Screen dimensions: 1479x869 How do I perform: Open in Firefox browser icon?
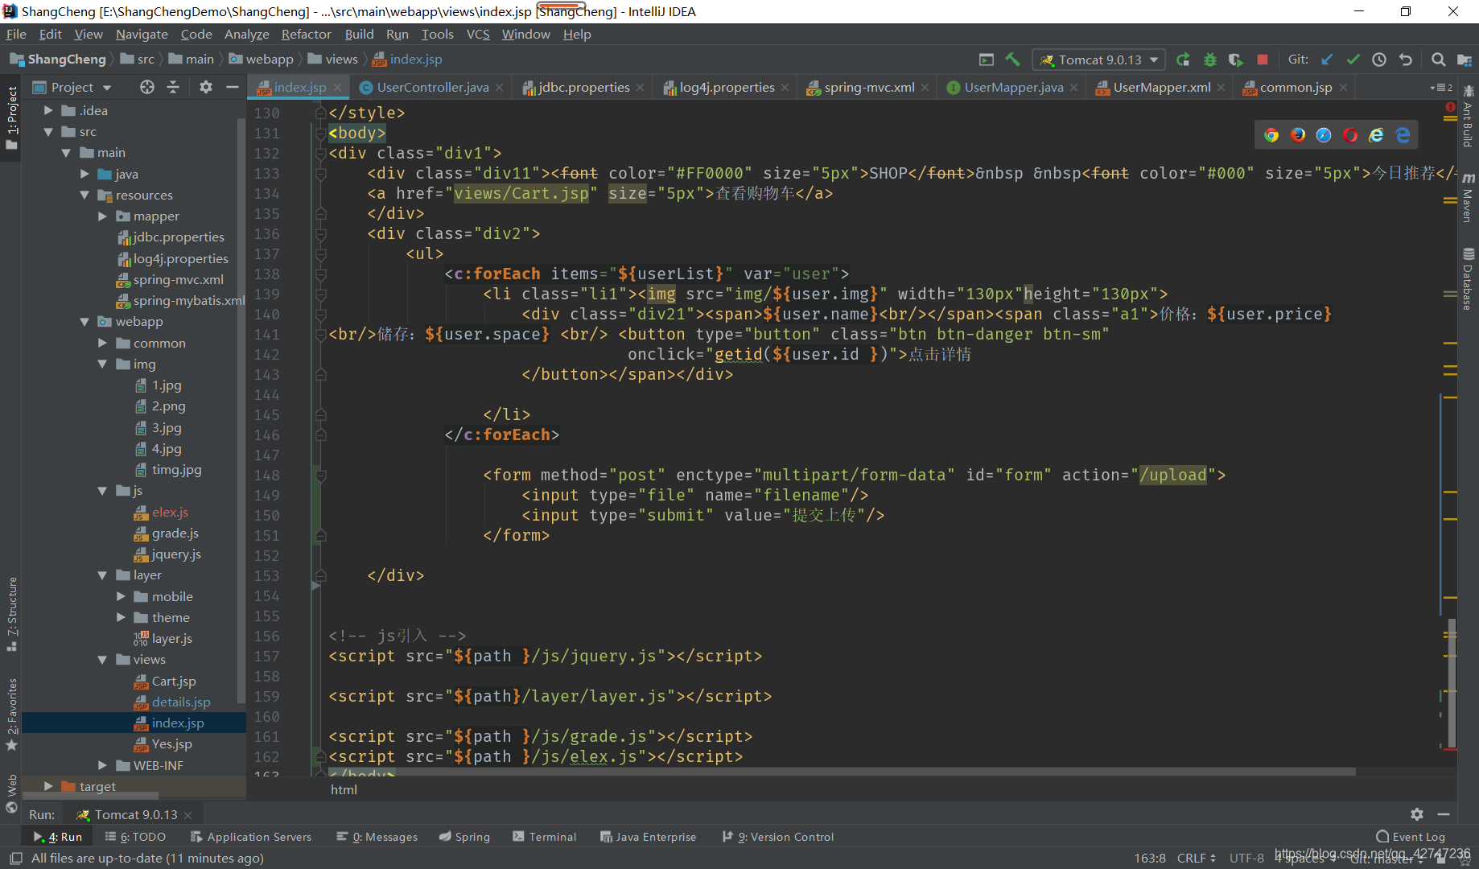1298,135
